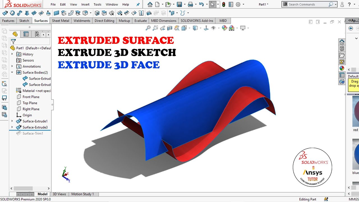Select the Revolved Surface tool
The image size is (359, 202).
(12, 13)
